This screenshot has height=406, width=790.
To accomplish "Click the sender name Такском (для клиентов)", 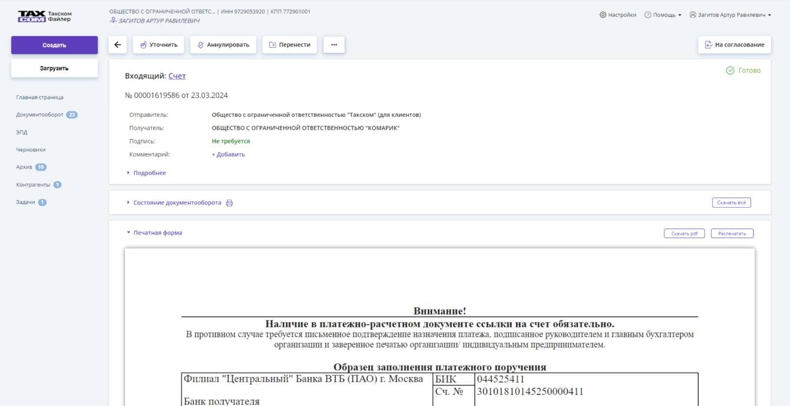I will coord(317,115).
